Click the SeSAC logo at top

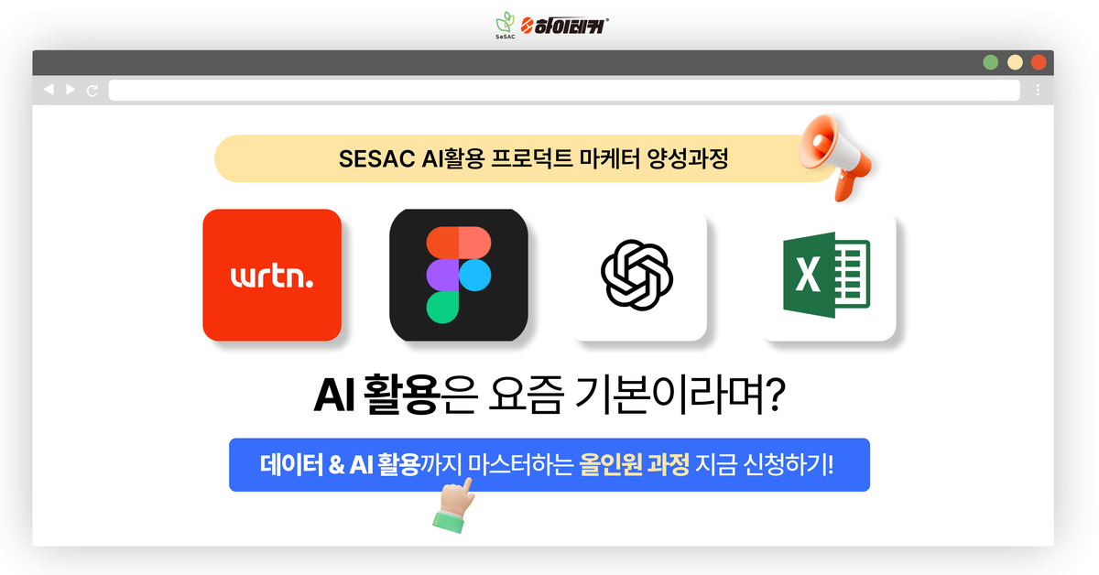pos(506,26)
